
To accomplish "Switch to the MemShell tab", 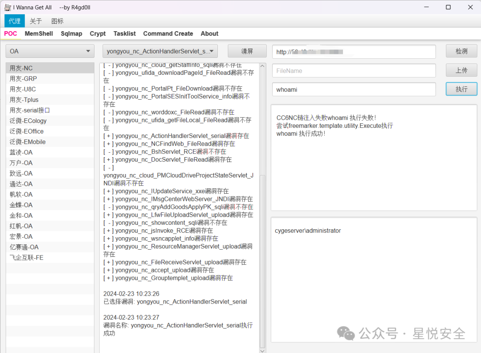I will (39, 34).
